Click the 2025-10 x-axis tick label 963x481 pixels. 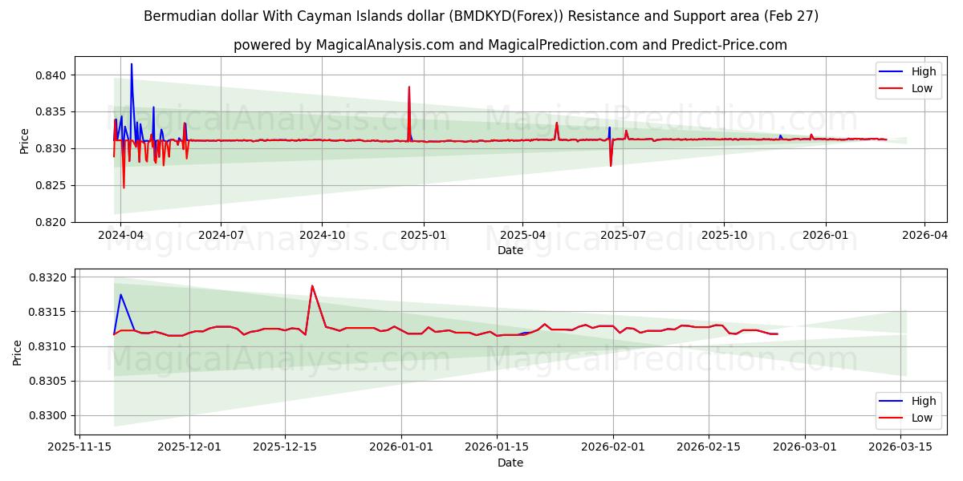(724, 236)
